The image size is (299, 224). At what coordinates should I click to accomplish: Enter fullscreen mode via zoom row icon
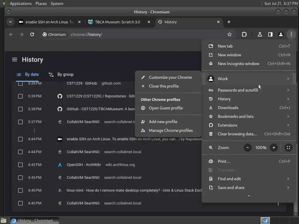point(288,148)
